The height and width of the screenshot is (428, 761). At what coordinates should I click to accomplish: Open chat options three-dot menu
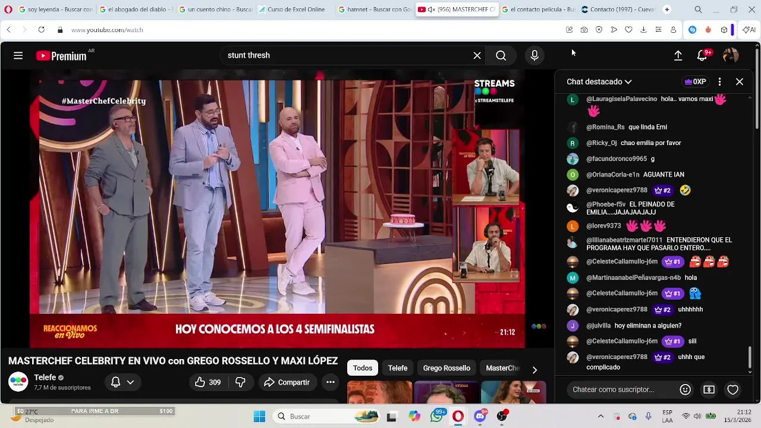coord(719,81)
